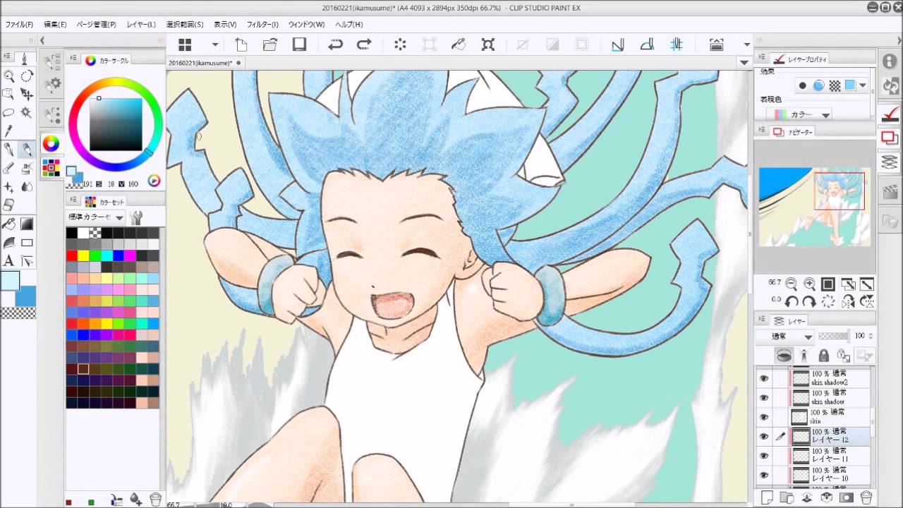Open the command bar overflow arrow
The height and width of the screenshot is (508, 903).
coord(746,44)
